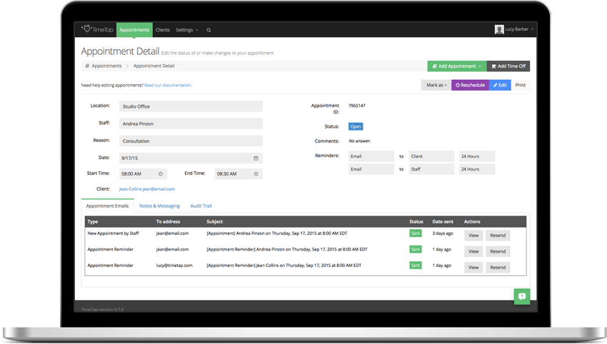
Task: Expand the Add Appointment dropdown arrow
Action: [480, 66]
